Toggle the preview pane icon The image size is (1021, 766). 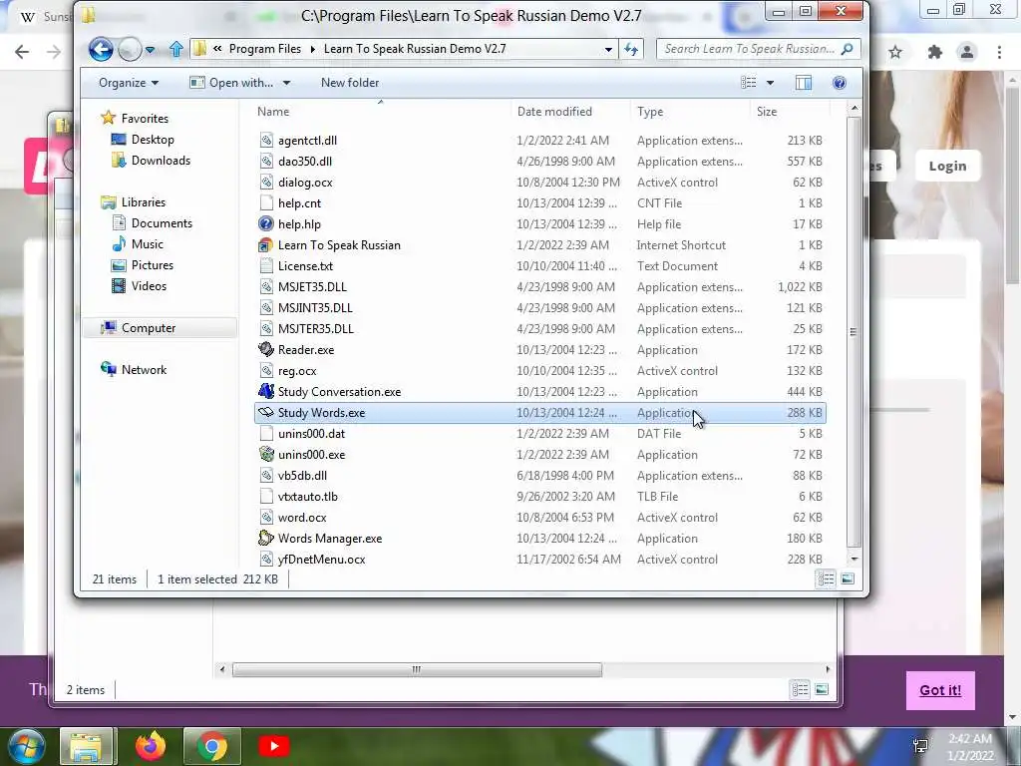[x=804, y=83]
